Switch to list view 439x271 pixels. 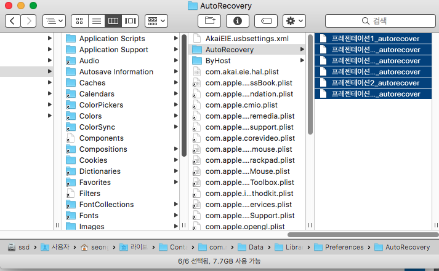pyautogui.click(x=97, y=21)
